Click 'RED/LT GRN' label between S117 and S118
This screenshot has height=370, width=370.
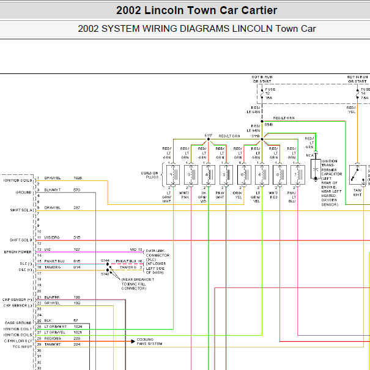pos(229,136)
